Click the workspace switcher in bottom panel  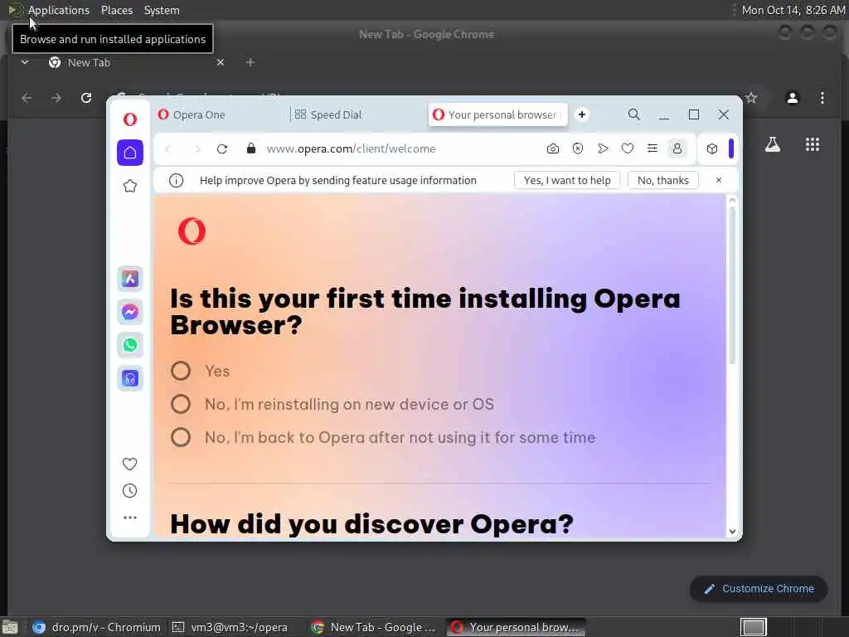pyautogui.click(x=753, y=627)
